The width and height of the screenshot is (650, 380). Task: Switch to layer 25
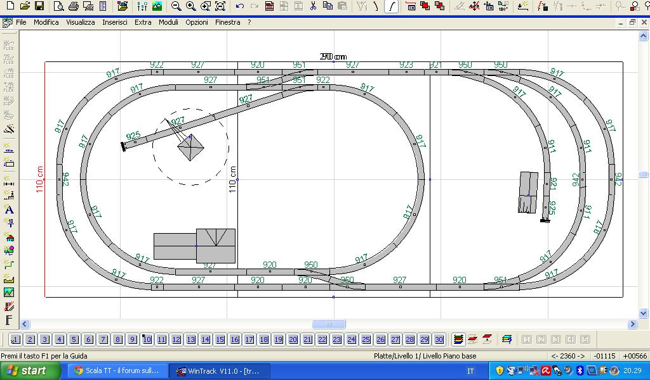[366, 339]
